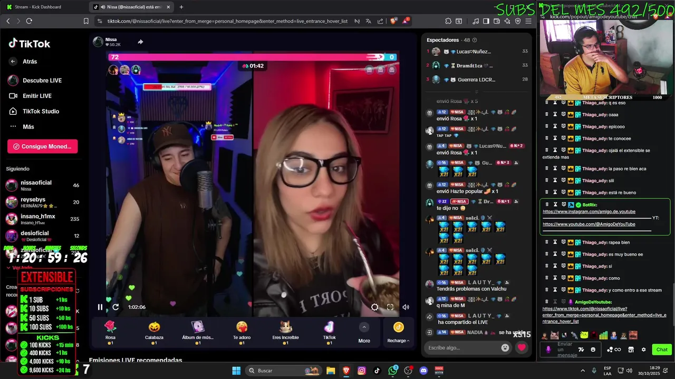Open emoji picker in TikTok chat

pyautogui.click(x=505, y=347)
